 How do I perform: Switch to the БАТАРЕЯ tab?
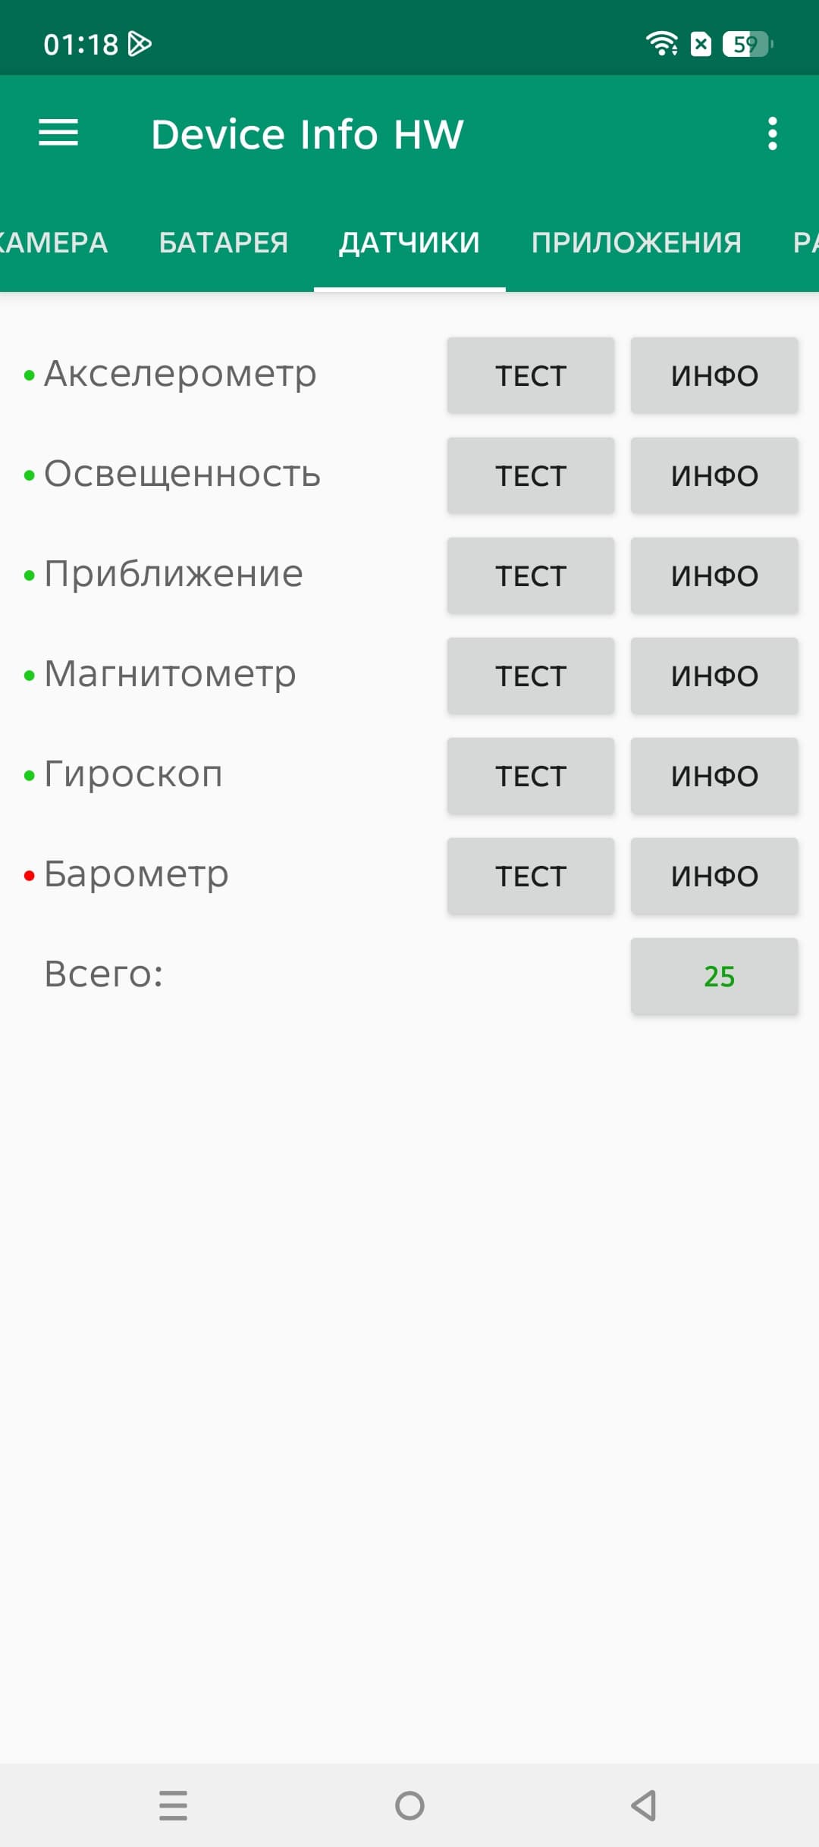coord(224,243)
